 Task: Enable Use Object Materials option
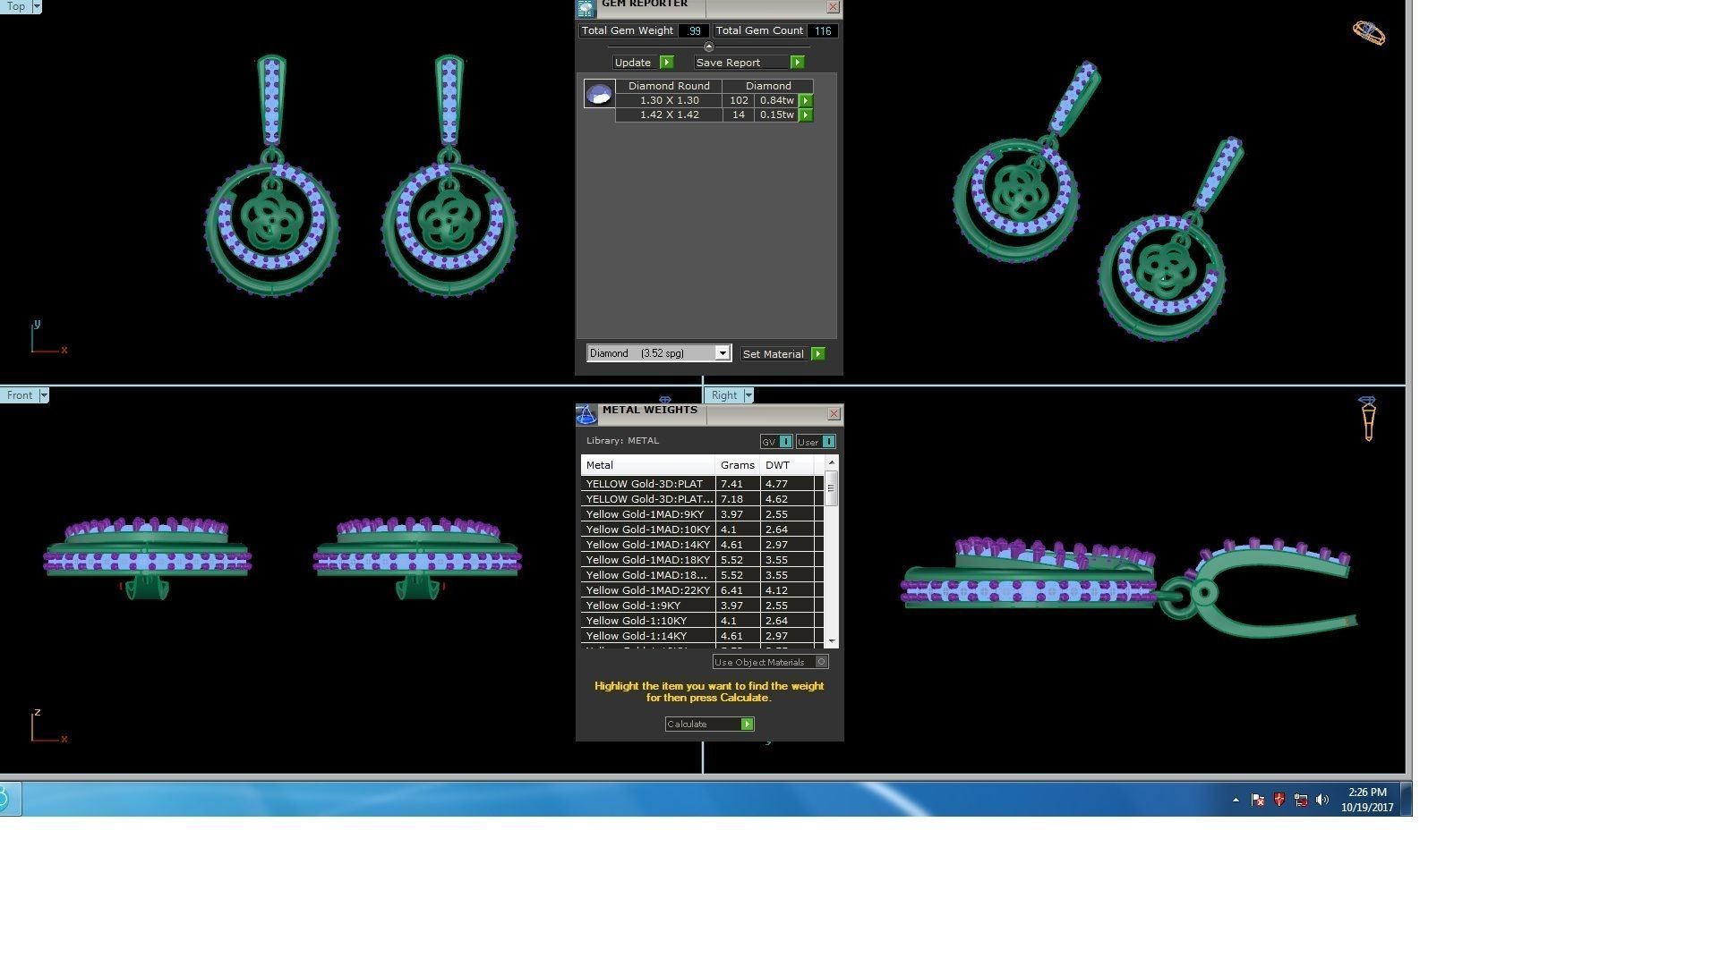[x=821, y=662]
